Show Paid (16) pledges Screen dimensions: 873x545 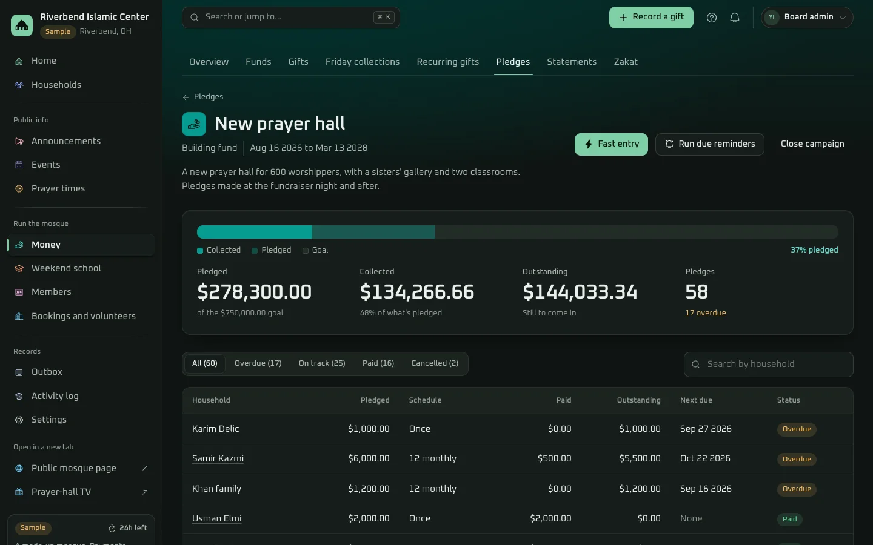point(378,363)
